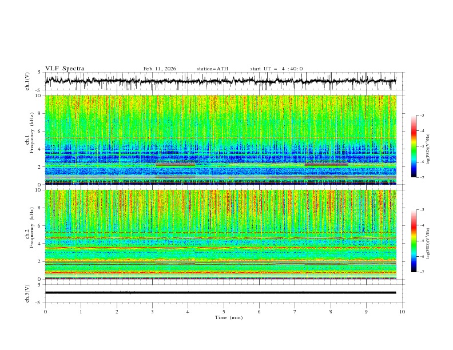Click the "Time (min)" axis title
Image resolution: width=453 pixels, height=350 pixels.
pyautogui.click(x=229, y=317)
